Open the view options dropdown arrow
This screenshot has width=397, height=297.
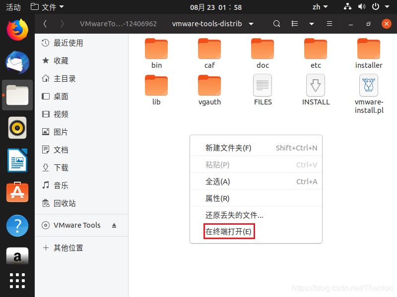tap(311, 24)
